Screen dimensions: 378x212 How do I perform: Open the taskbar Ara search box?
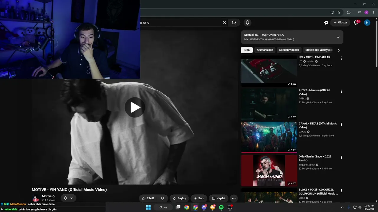pos(163,207)
